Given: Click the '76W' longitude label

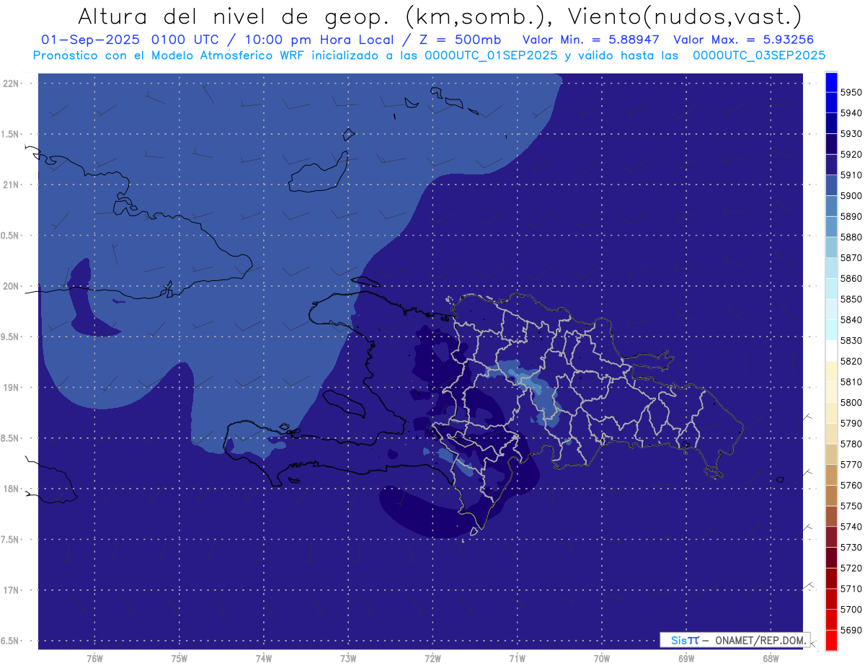Looking at the screenshot, I should (x=94, y=659).
